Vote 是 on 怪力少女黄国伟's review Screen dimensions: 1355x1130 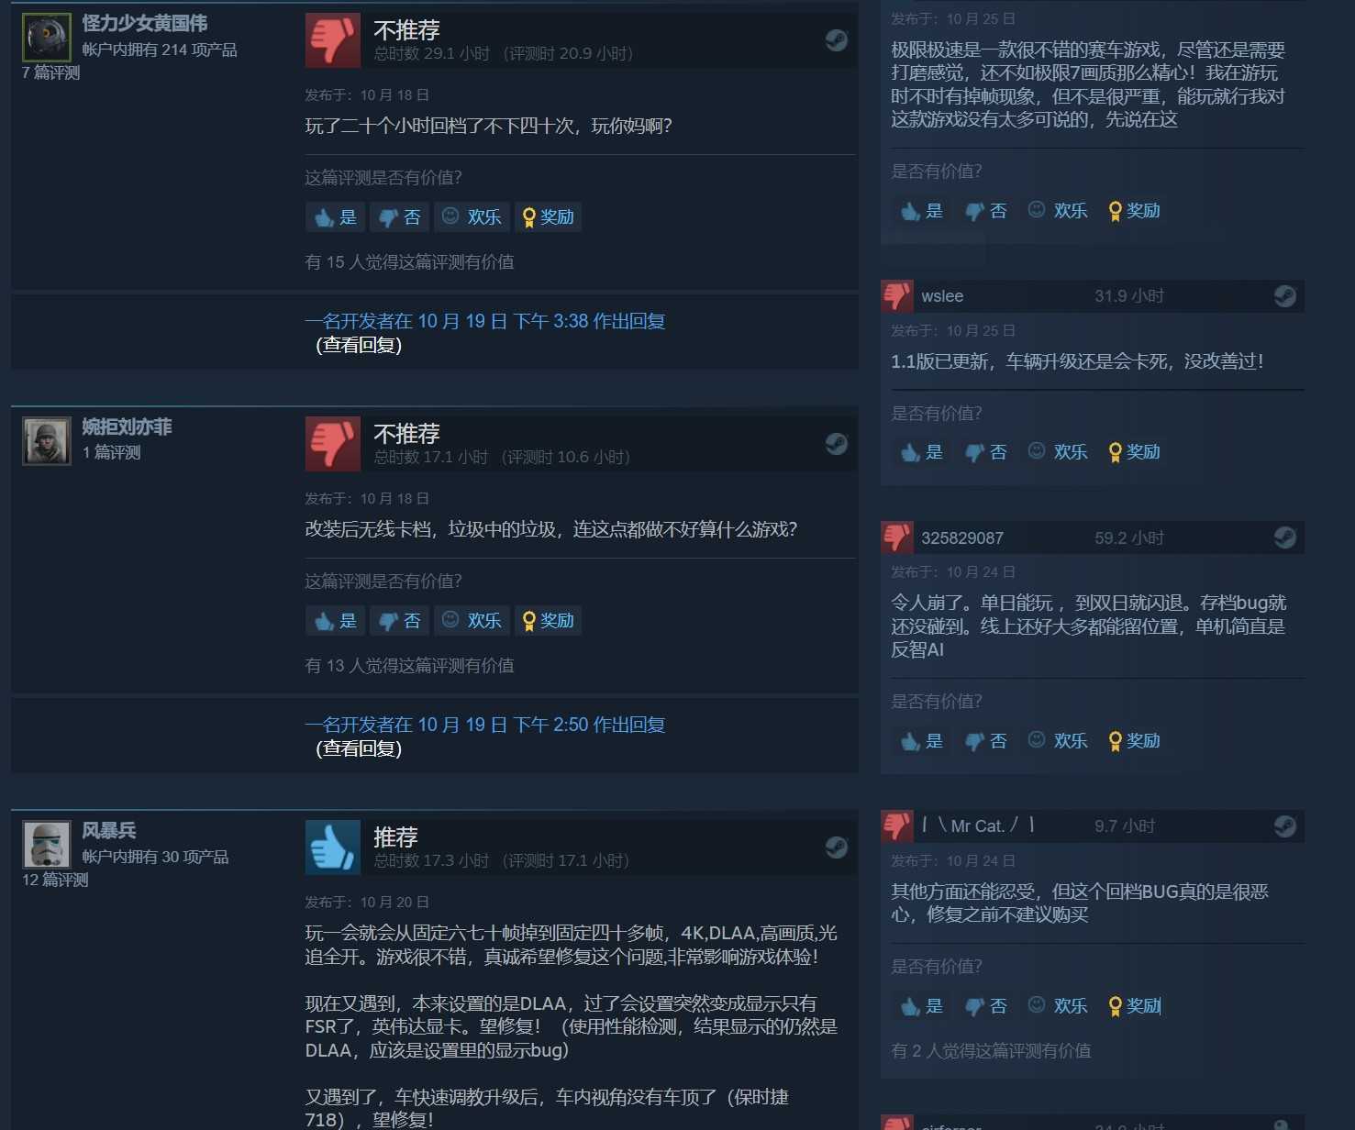[336, 217]
